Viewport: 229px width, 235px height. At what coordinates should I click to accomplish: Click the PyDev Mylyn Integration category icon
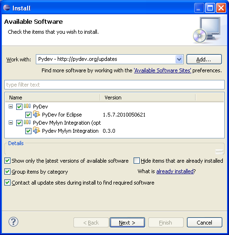(x=27, y=122)
